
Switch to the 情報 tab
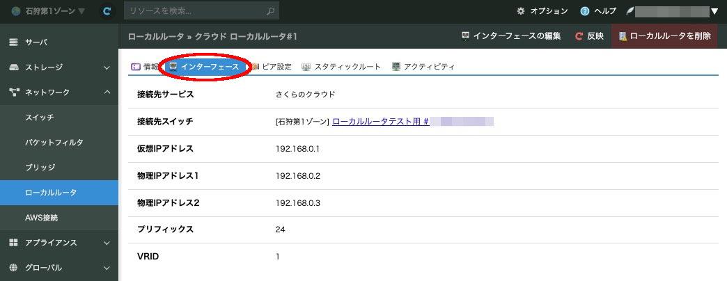tap(145, 67)
